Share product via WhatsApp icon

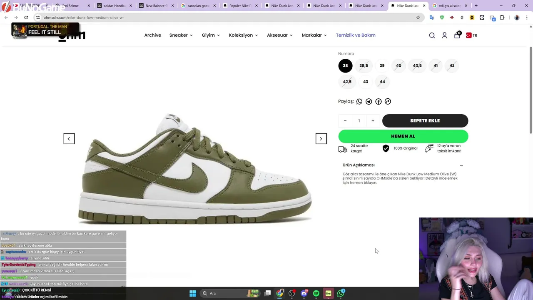pos(359,101)
